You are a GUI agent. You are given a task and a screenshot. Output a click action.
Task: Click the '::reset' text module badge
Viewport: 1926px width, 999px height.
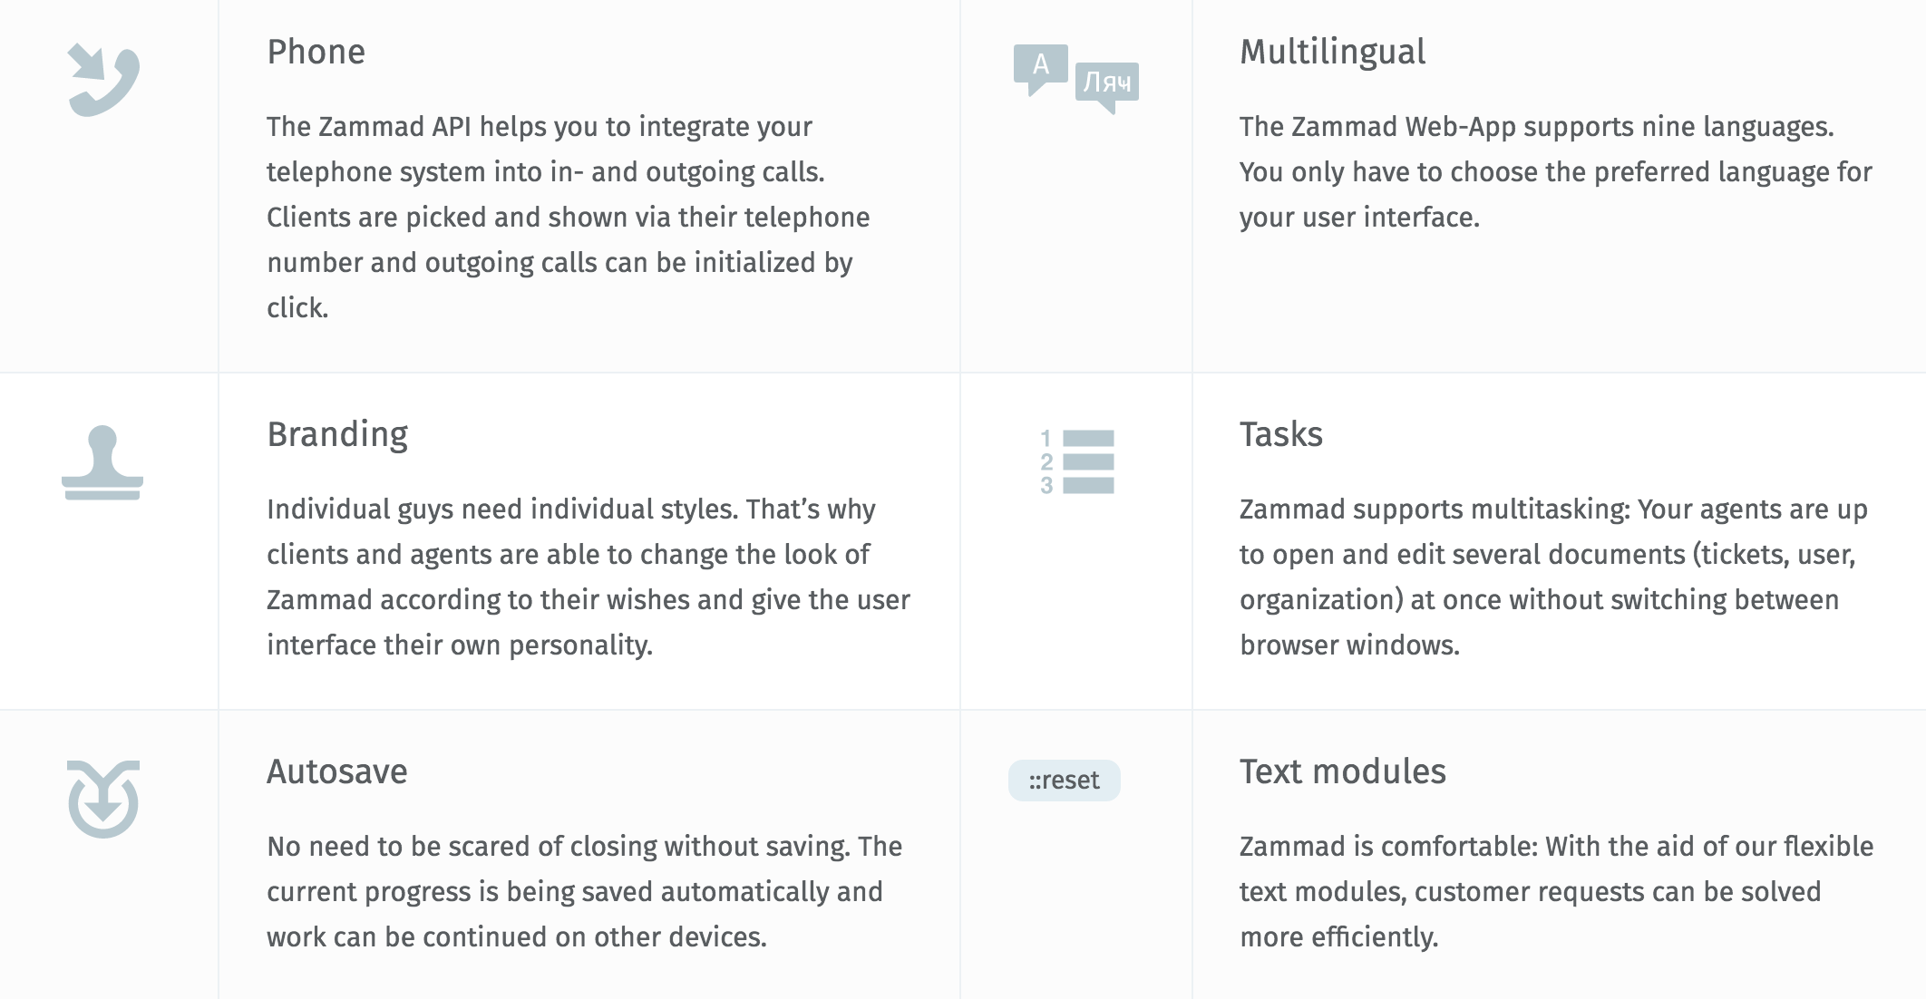pyautogui.click(x=1064, y=781)
